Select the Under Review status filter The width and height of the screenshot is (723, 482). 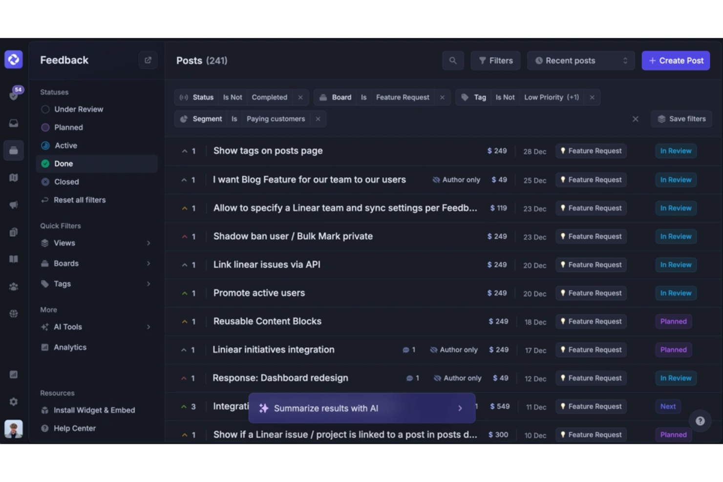97,109
